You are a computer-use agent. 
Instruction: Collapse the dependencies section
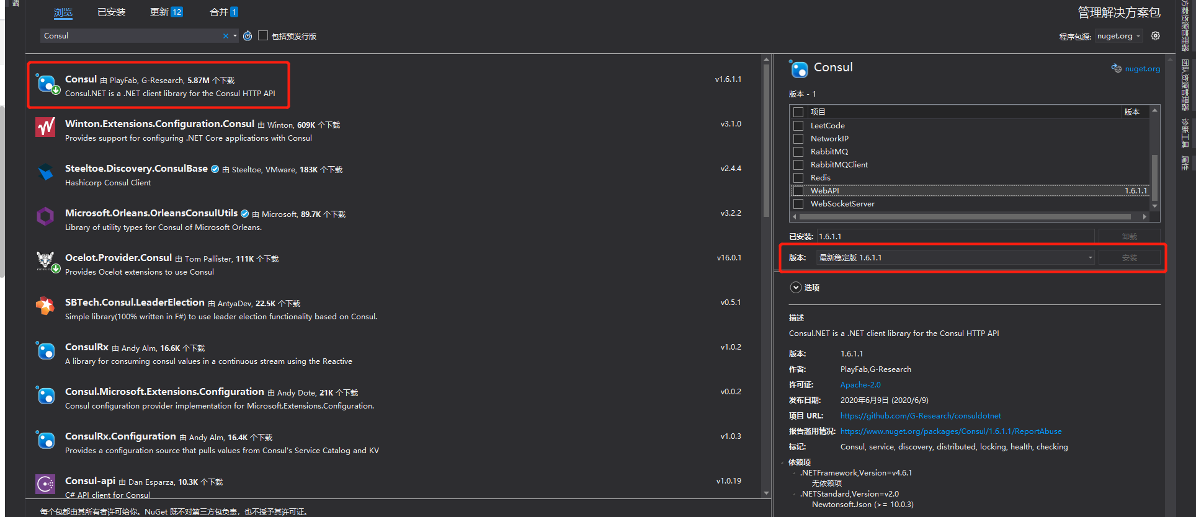(x=783, y=462)
